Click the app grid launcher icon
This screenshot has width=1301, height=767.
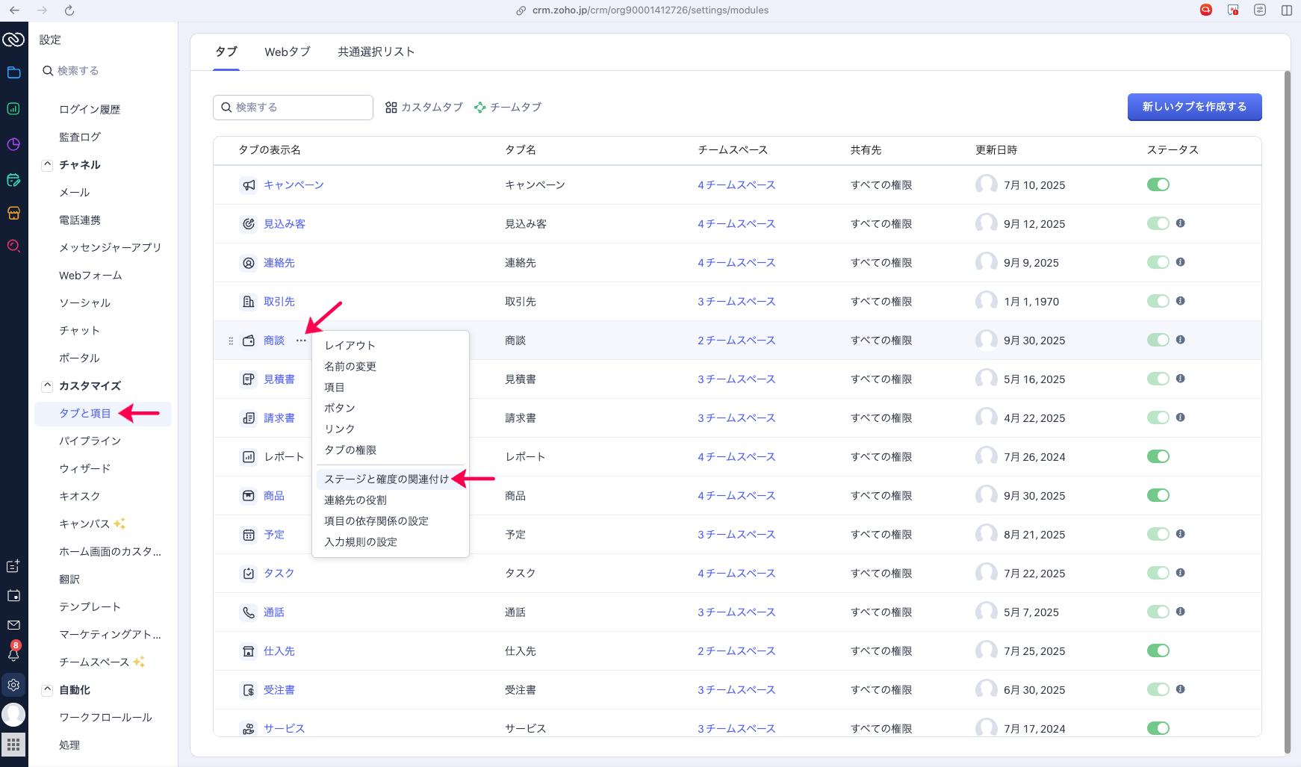[13, 744]
